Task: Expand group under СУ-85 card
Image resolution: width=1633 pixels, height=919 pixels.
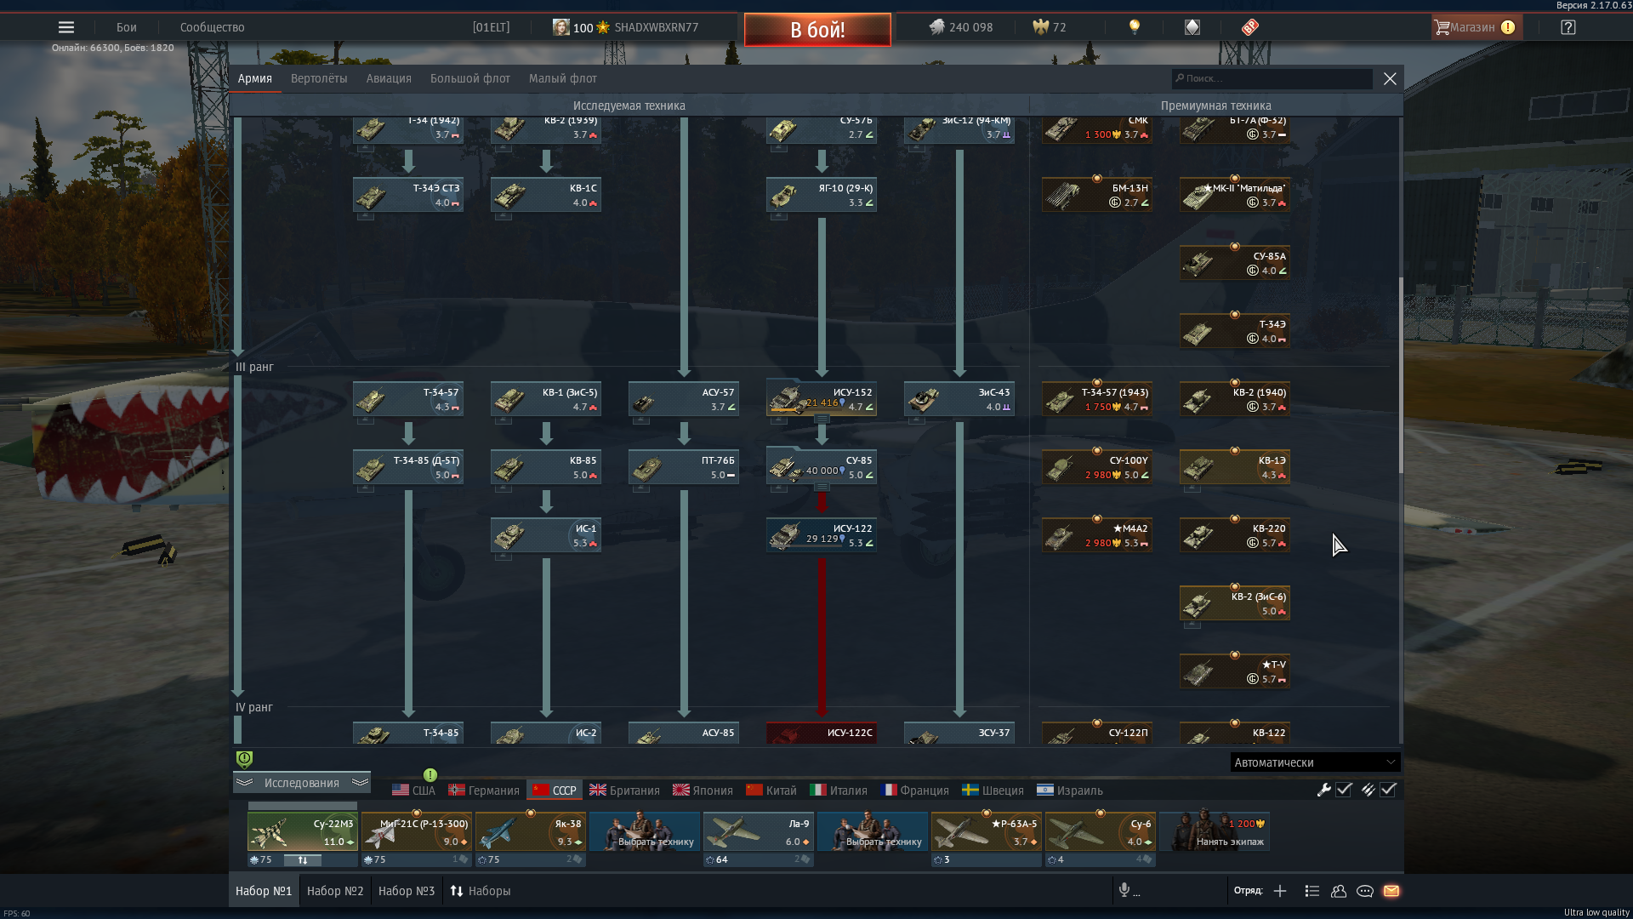Action: [822, 488]
